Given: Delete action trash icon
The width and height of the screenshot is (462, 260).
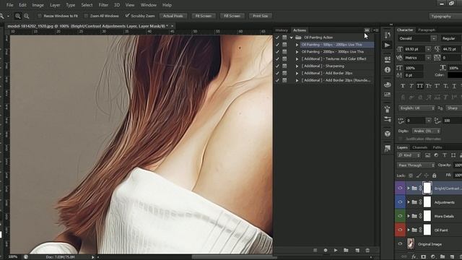Looking at the screenshot, I should coord(367,251).
